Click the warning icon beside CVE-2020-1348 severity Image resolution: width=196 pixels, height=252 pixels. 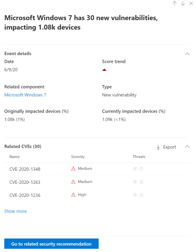coord(73,169)
